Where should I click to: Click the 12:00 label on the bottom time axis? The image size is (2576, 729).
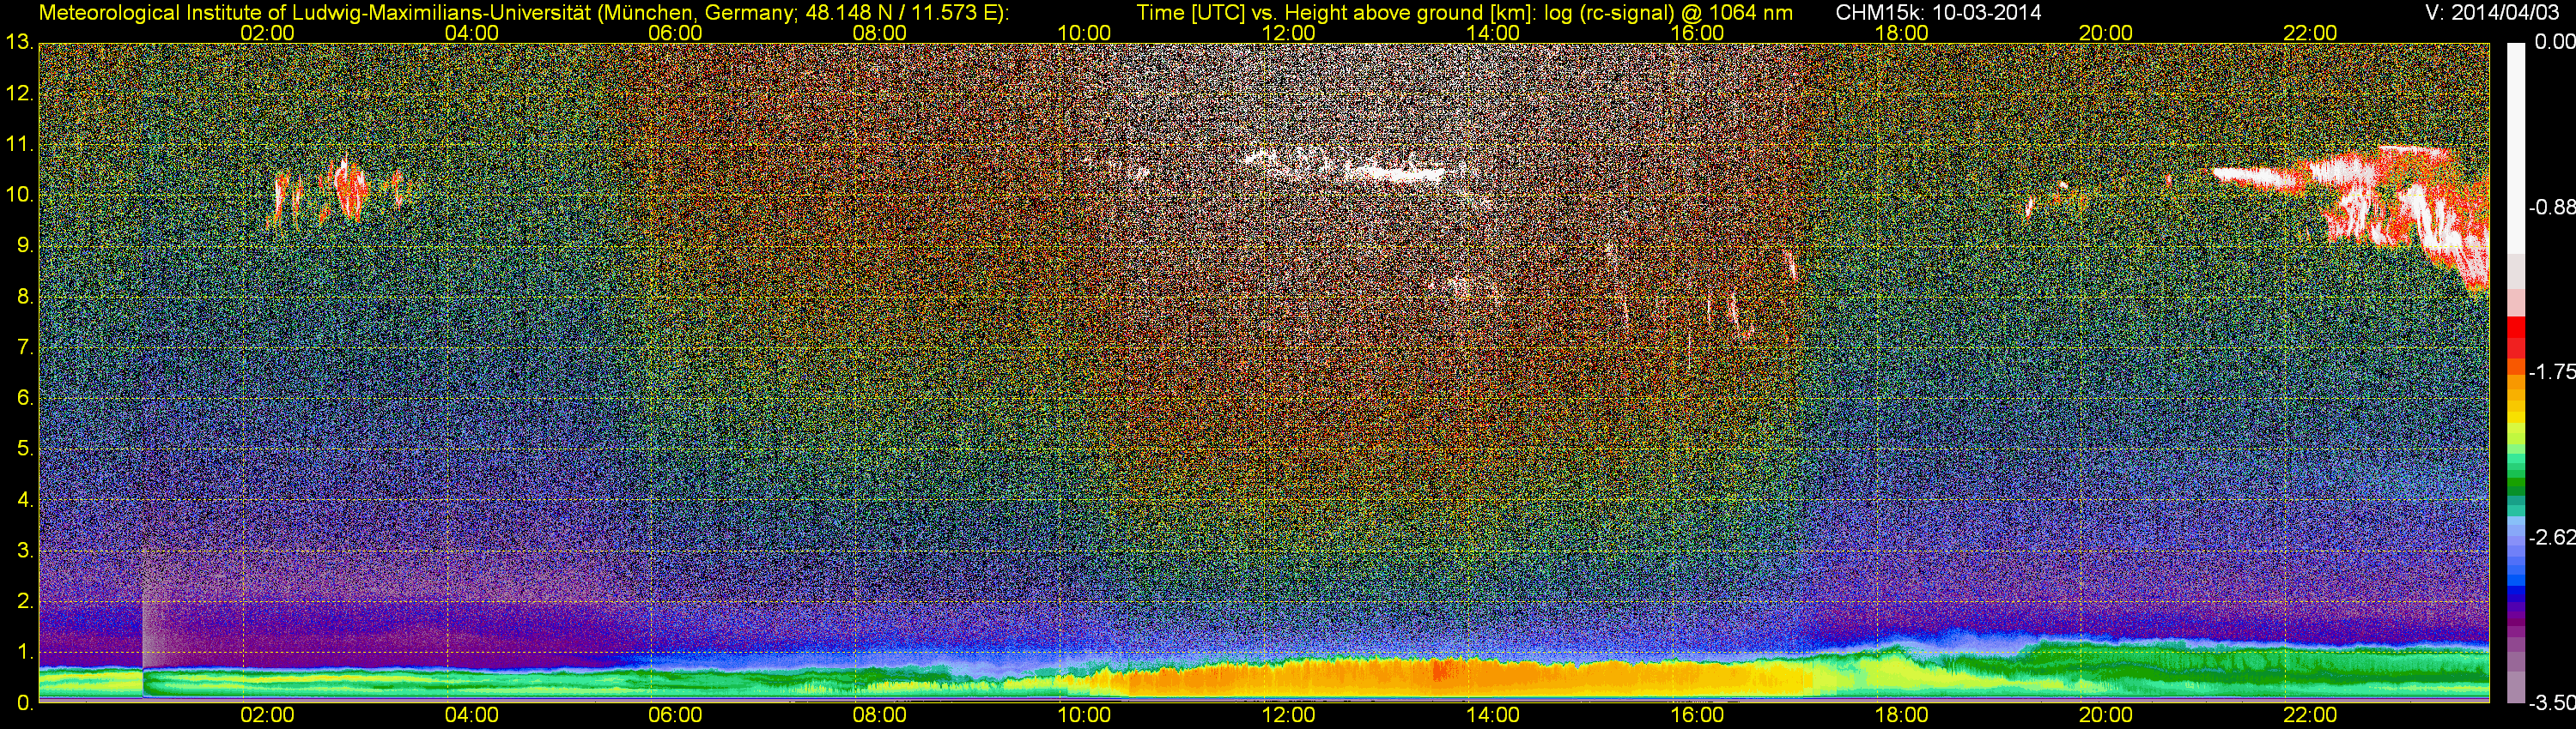point(1289,716)
